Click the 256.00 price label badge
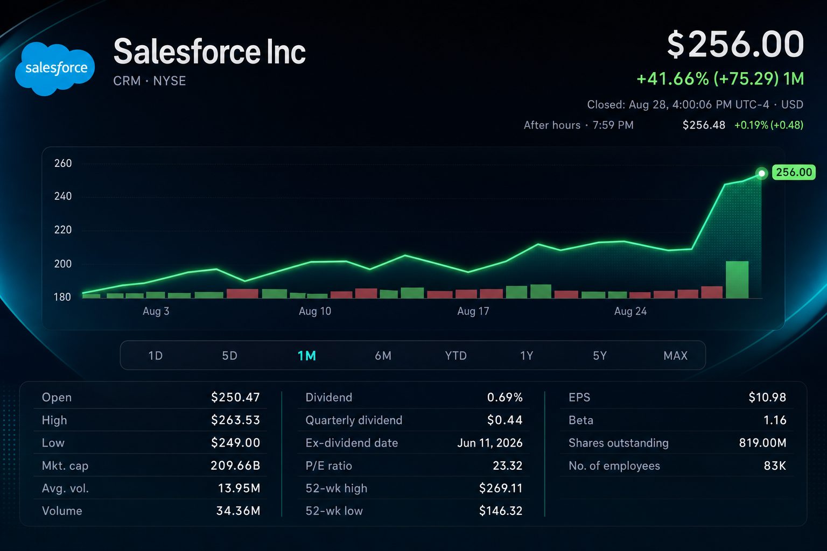The height and width of the screenshot is (551, 827). point(794,172)
